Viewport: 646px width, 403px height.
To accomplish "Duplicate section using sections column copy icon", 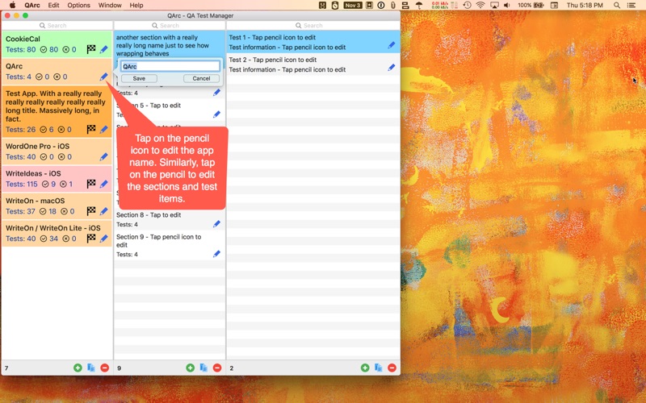I will pyautogui.click(x=203, y=368).
